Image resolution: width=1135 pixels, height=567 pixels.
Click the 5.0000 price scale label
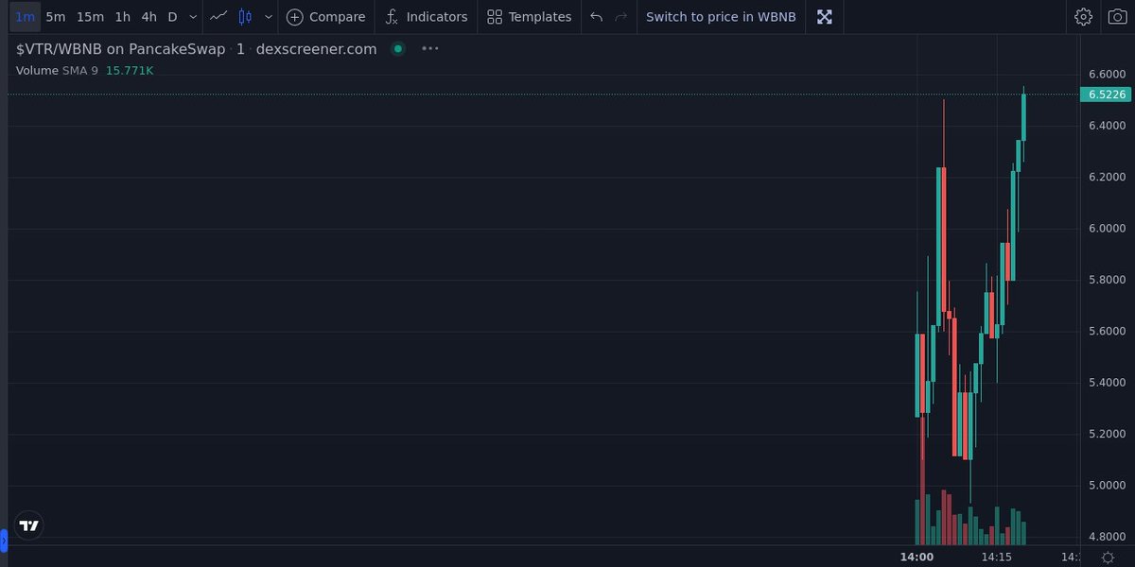click(x=1107, y=486)
